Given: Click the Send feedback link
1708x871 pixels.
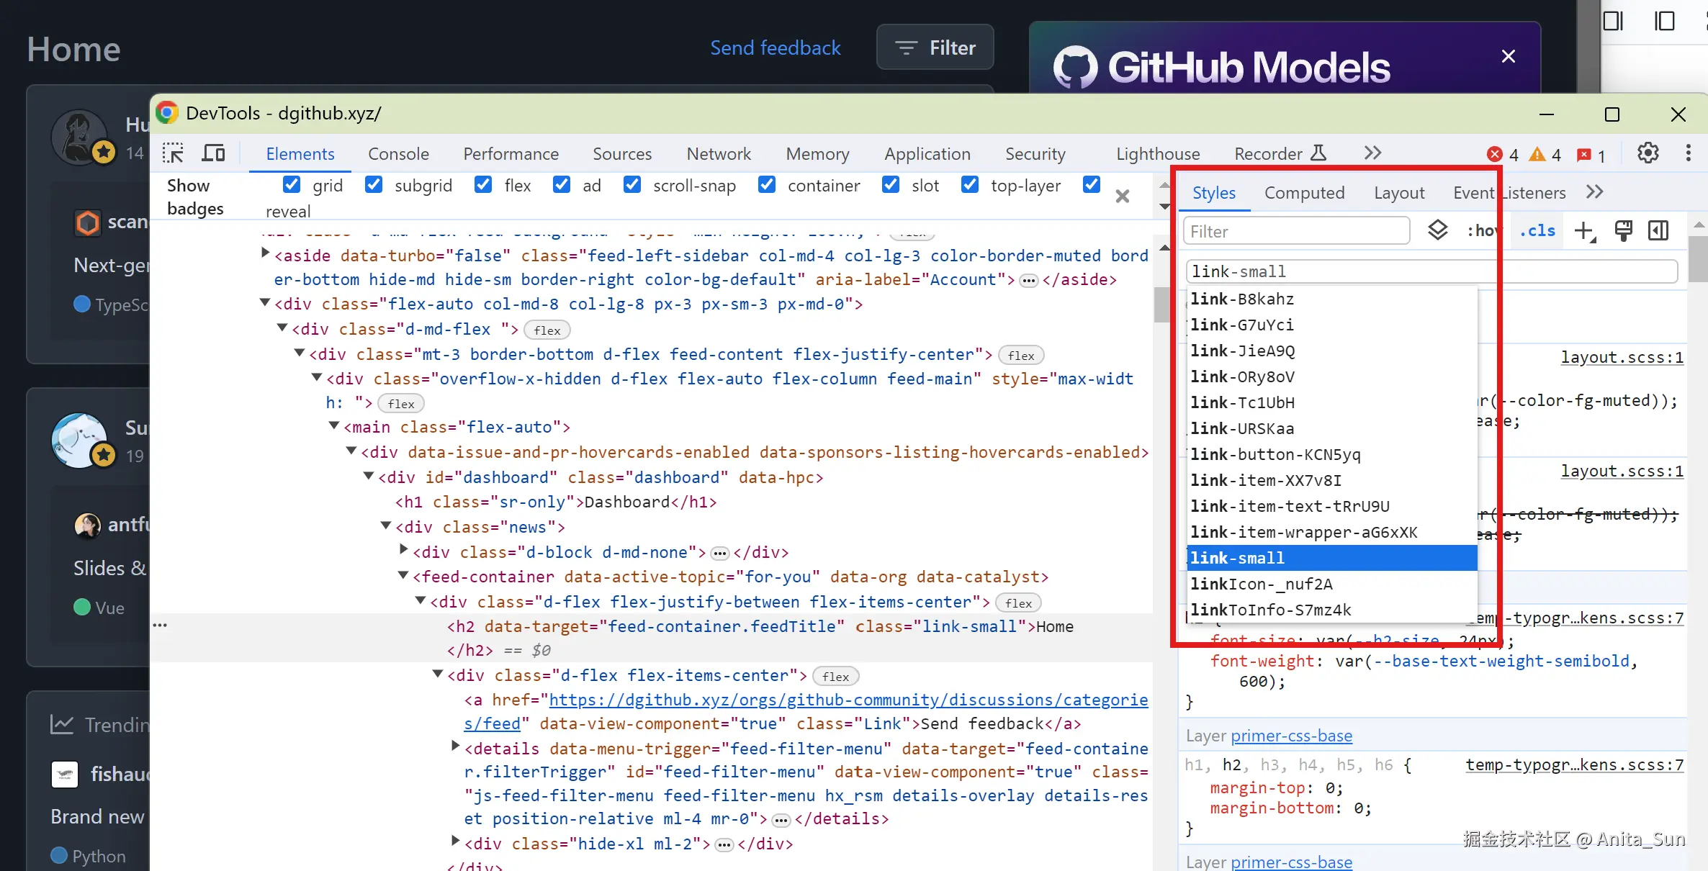Looking at the screenshot, I should point(775,48).
